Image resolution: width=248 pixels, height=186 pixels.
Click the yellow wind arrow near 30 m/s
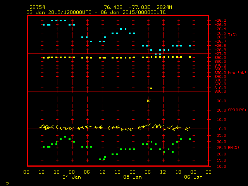point(149,100)
